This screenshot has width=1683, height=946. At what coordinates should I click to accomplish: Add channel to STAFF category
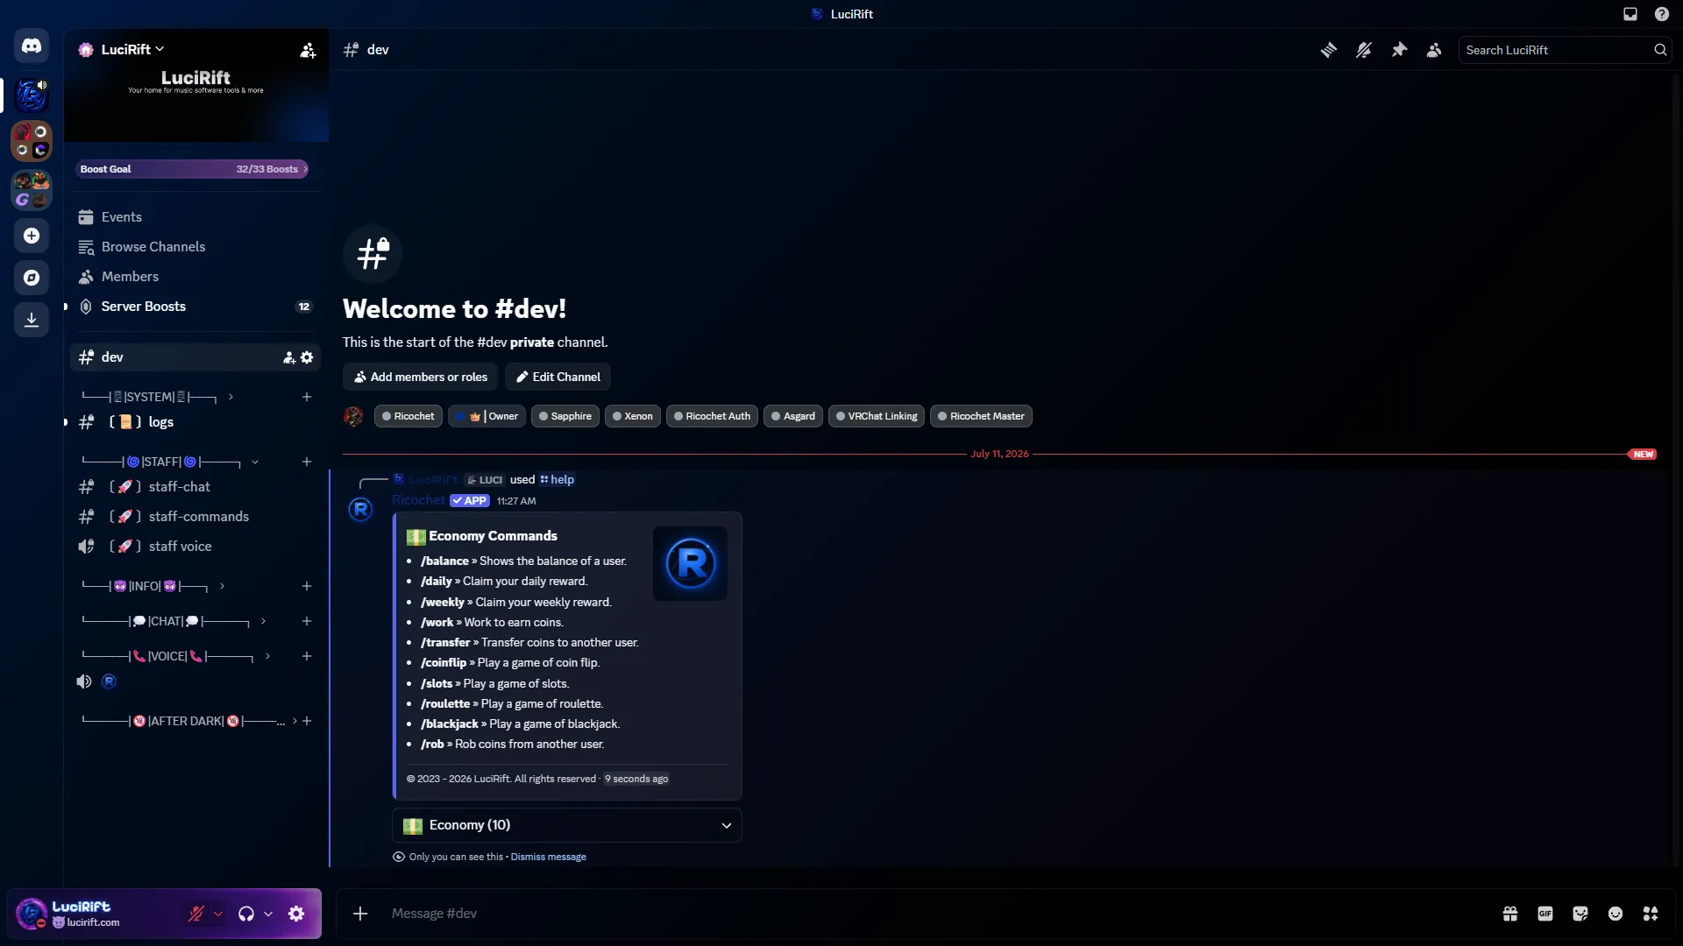tap(307, 462)
